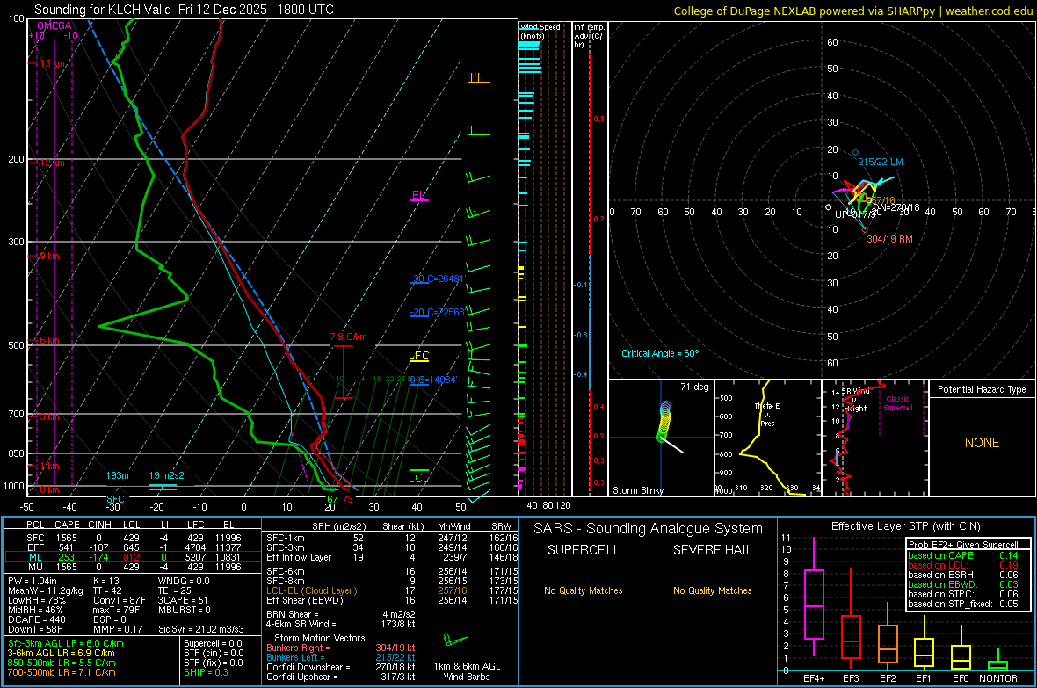
Task: Click the SARS - Sounding Analogue System heading
Action: click(x=648, y=529)
